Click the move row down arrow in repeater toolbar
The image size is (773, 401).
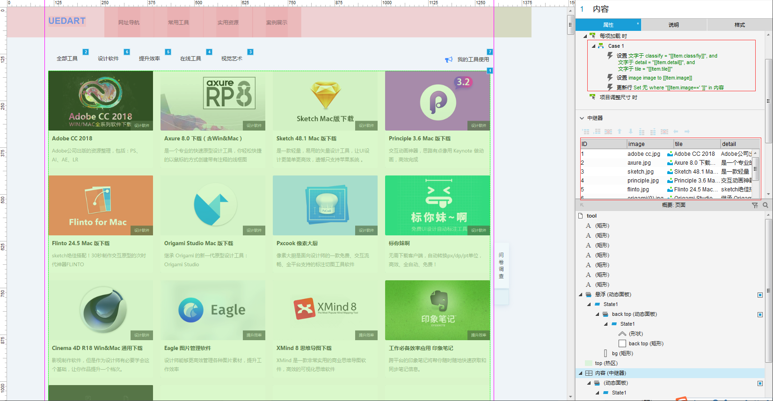point(631,131)
